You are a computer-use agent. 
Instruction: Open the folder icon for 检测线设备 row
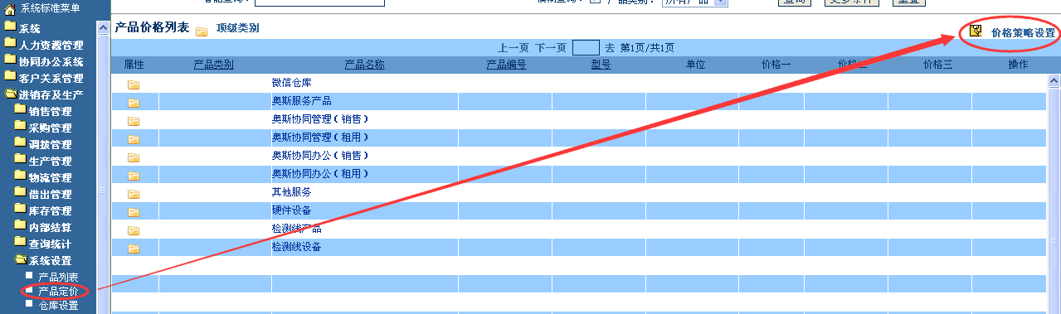134,249
